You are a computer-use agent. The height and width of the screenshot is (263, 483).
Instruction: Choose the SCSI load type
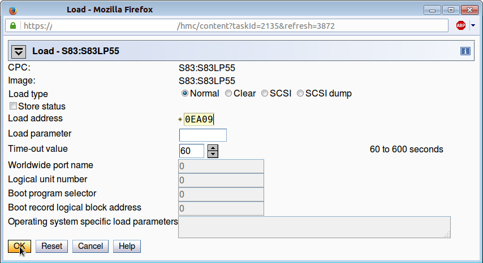click(265, 94)
